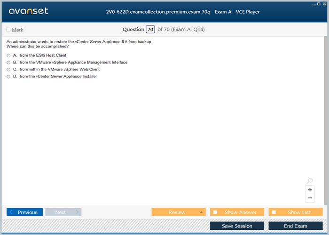Open the Review dropdown button
The width and height of the screenshot is (329, 235).
click(179, 212)
